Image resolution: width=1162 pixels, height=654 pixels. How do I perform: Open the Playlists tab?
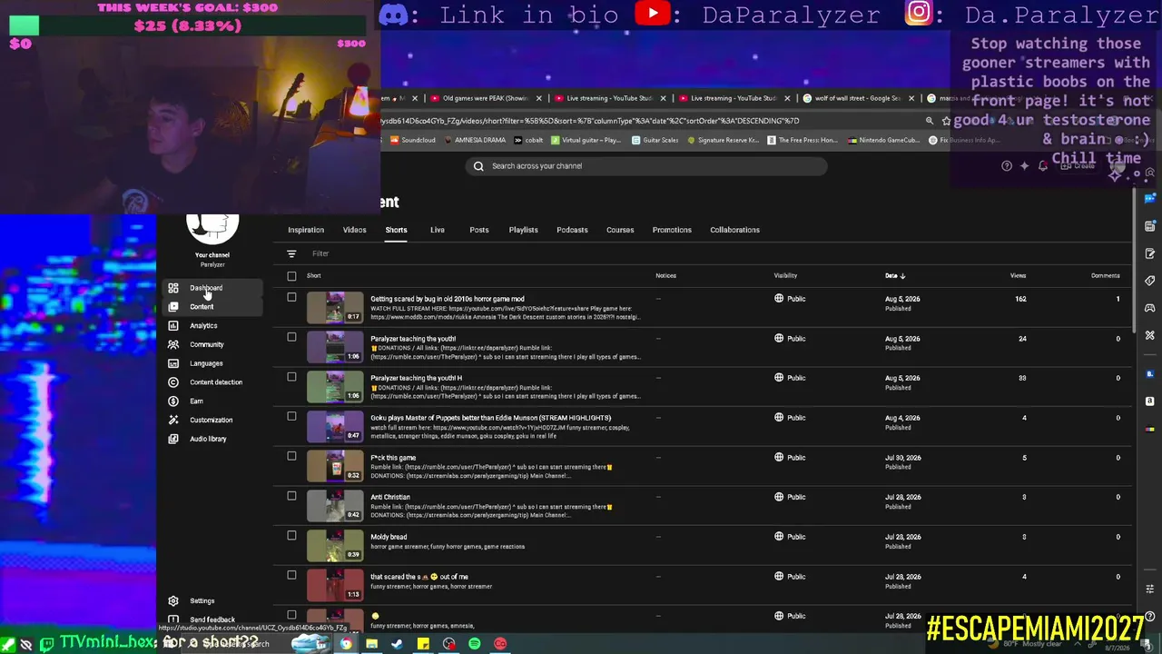(x=523, y=230)
